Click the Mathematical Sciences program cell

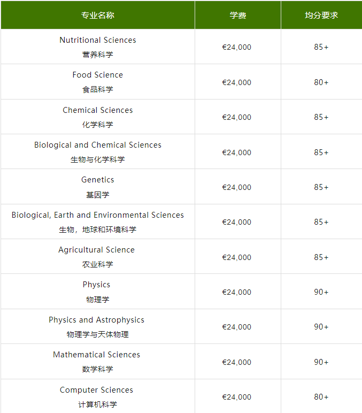click(x=98, y=362)
